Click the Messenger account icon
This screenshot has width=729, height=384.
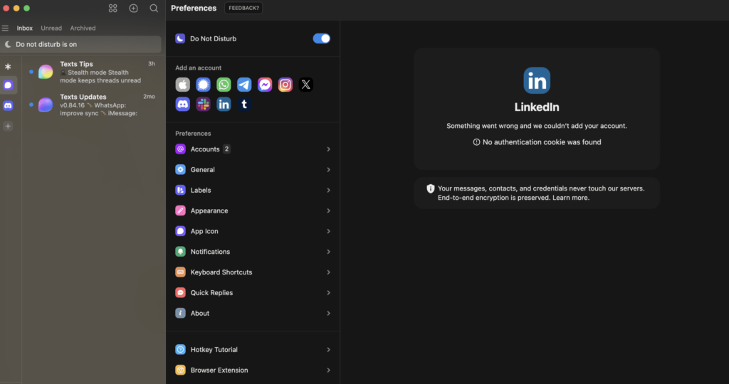tap(265, 85)
